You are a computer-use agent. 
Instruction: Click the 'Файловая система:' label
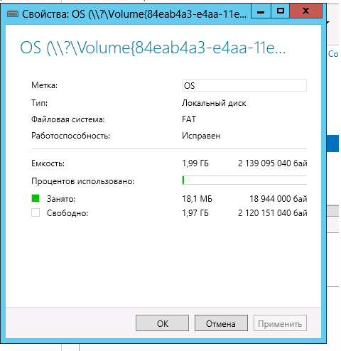68,119
